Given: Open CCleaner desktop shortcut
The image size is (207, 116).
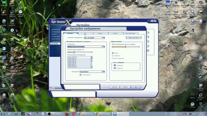Looking at the screenshot, I should tap(4, 13).
